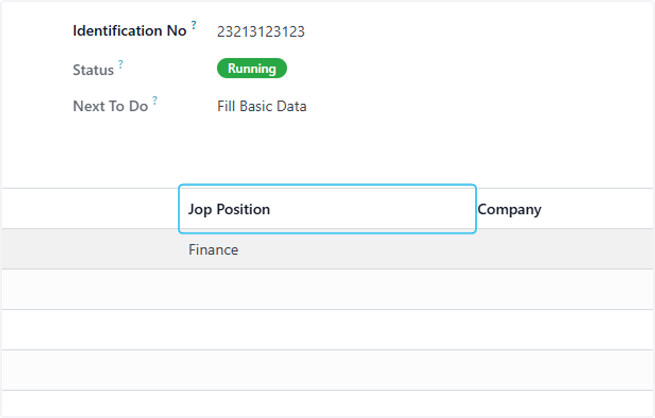655x418 pixels.
Task: Select the Identification No label
Action: (129, 31)
